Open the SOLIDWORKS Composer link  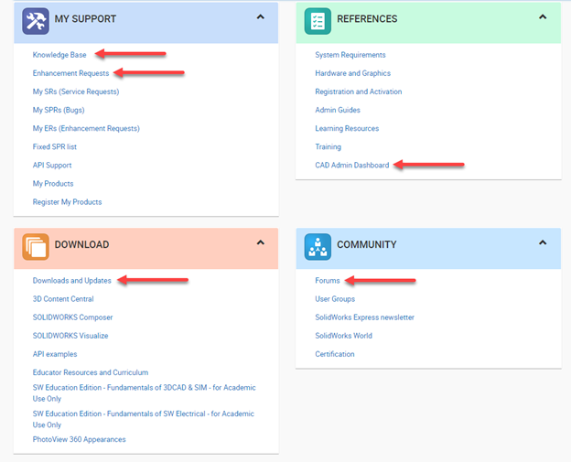coord(72,317)
